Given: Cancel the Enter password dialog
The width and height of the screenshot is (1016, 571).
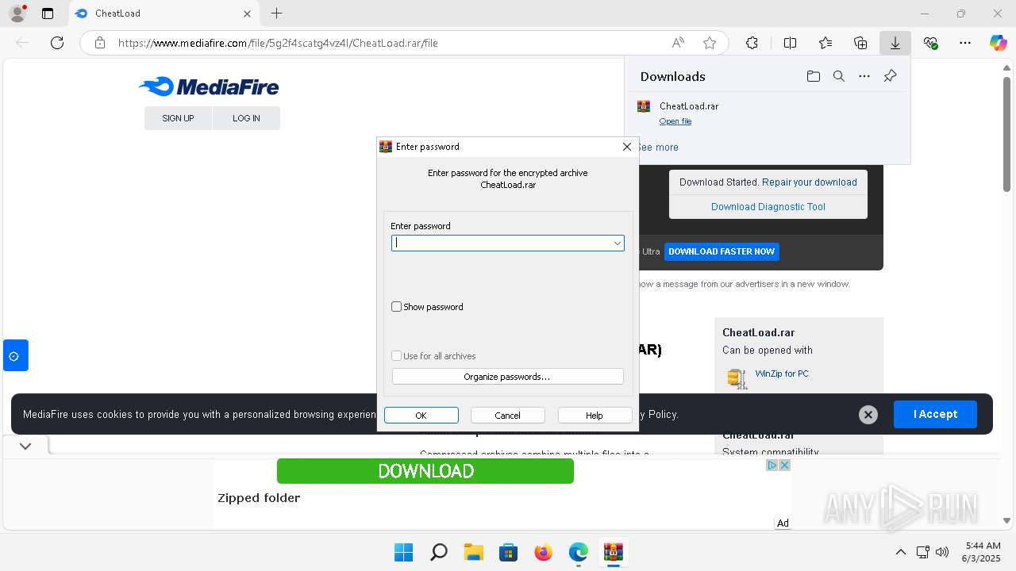Looking at the screenshot, I should 507,416.
